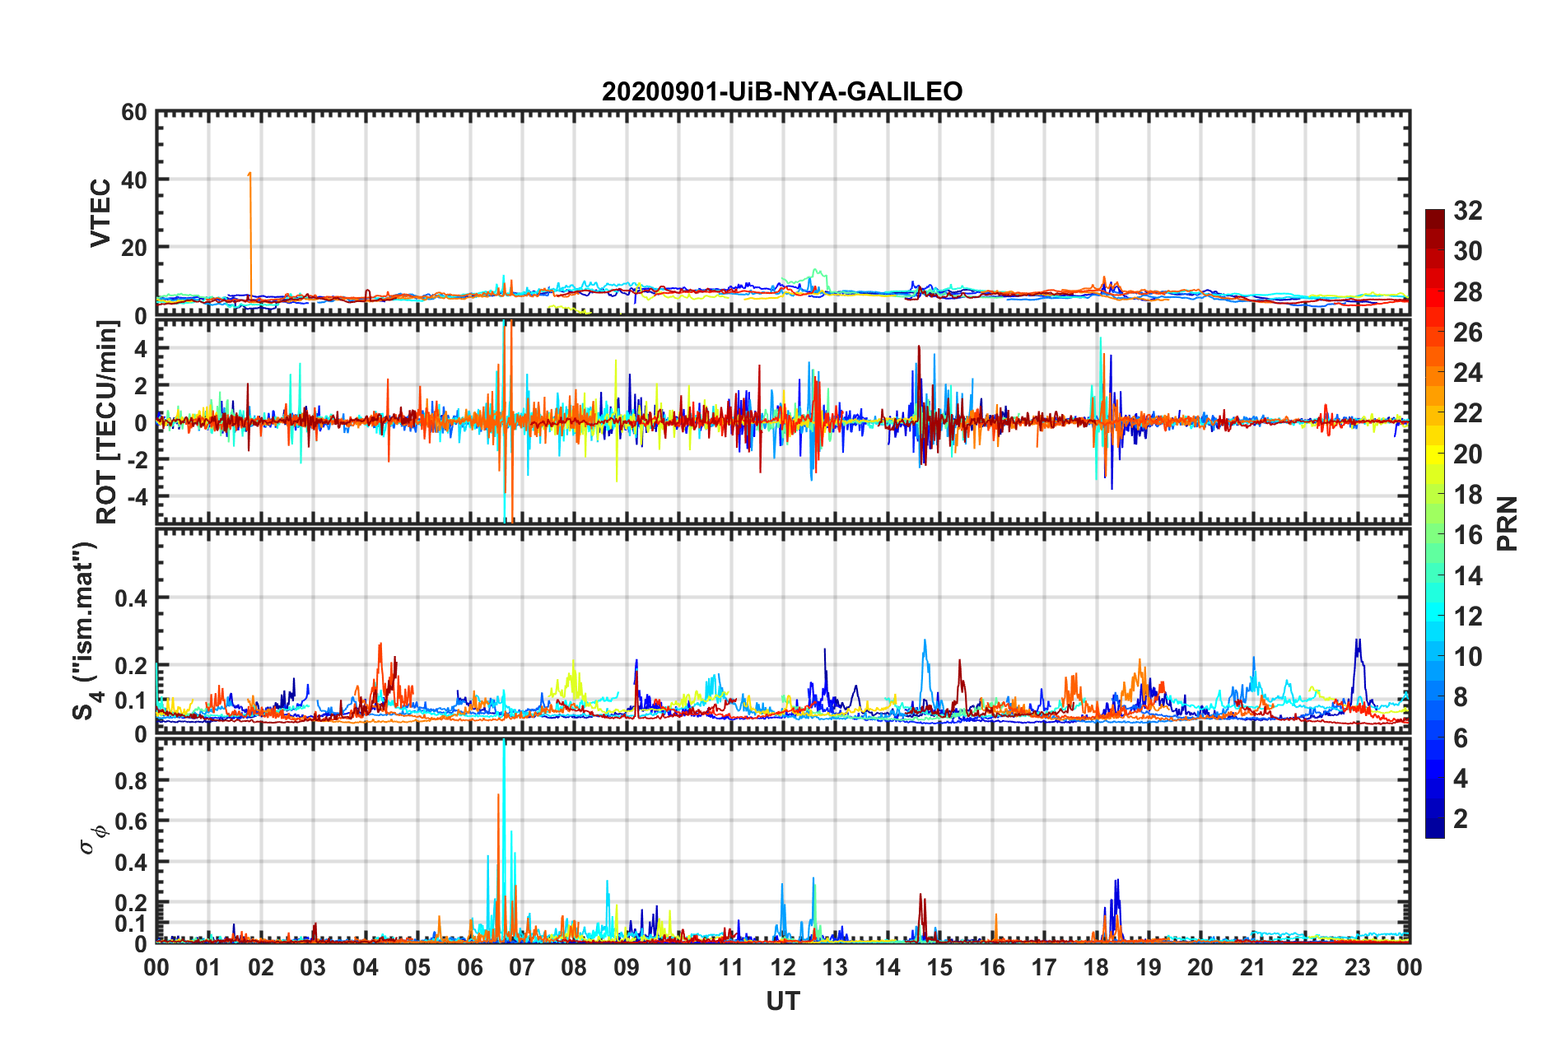This screenshot has height=1047, width=1566.
Task: Select the VTEC y-axis label
Action: [x=100, y=213]
